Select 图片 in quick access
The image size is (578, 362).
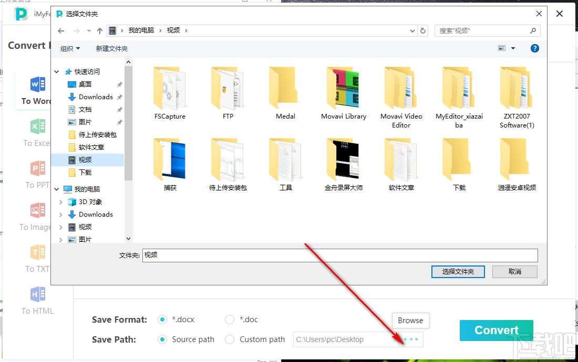85,122
